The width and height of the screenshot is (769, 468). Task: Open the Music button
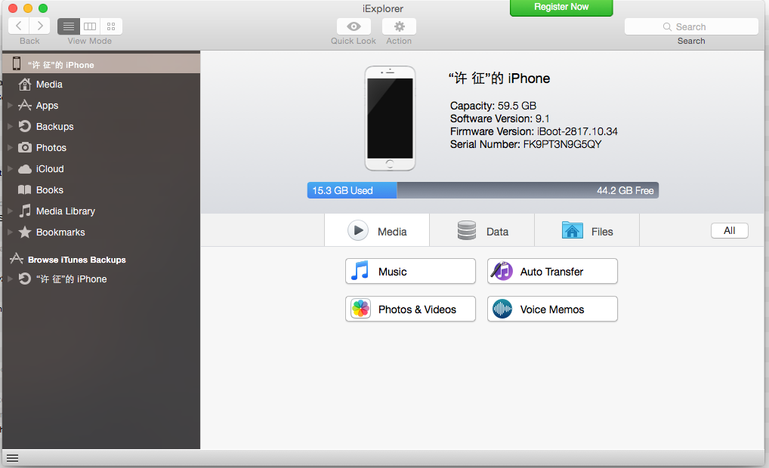point(410,271)
